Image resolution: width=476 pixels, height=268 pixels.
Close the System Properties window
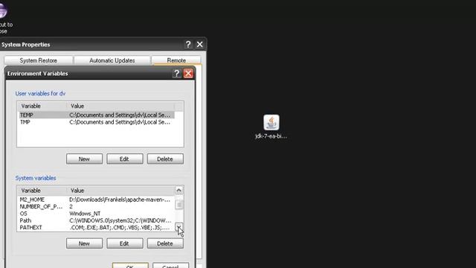tap(200, 45)
